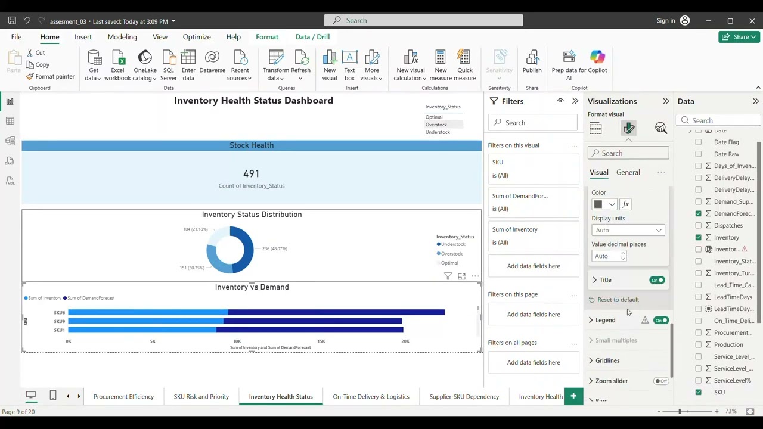Screen dimensions: 763x429
Task: Open DAX query view in left sidebar
Action: point(10,160)
